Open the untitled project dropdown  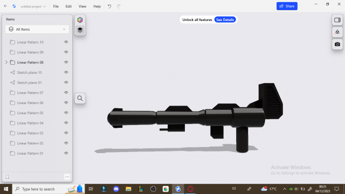33,6
